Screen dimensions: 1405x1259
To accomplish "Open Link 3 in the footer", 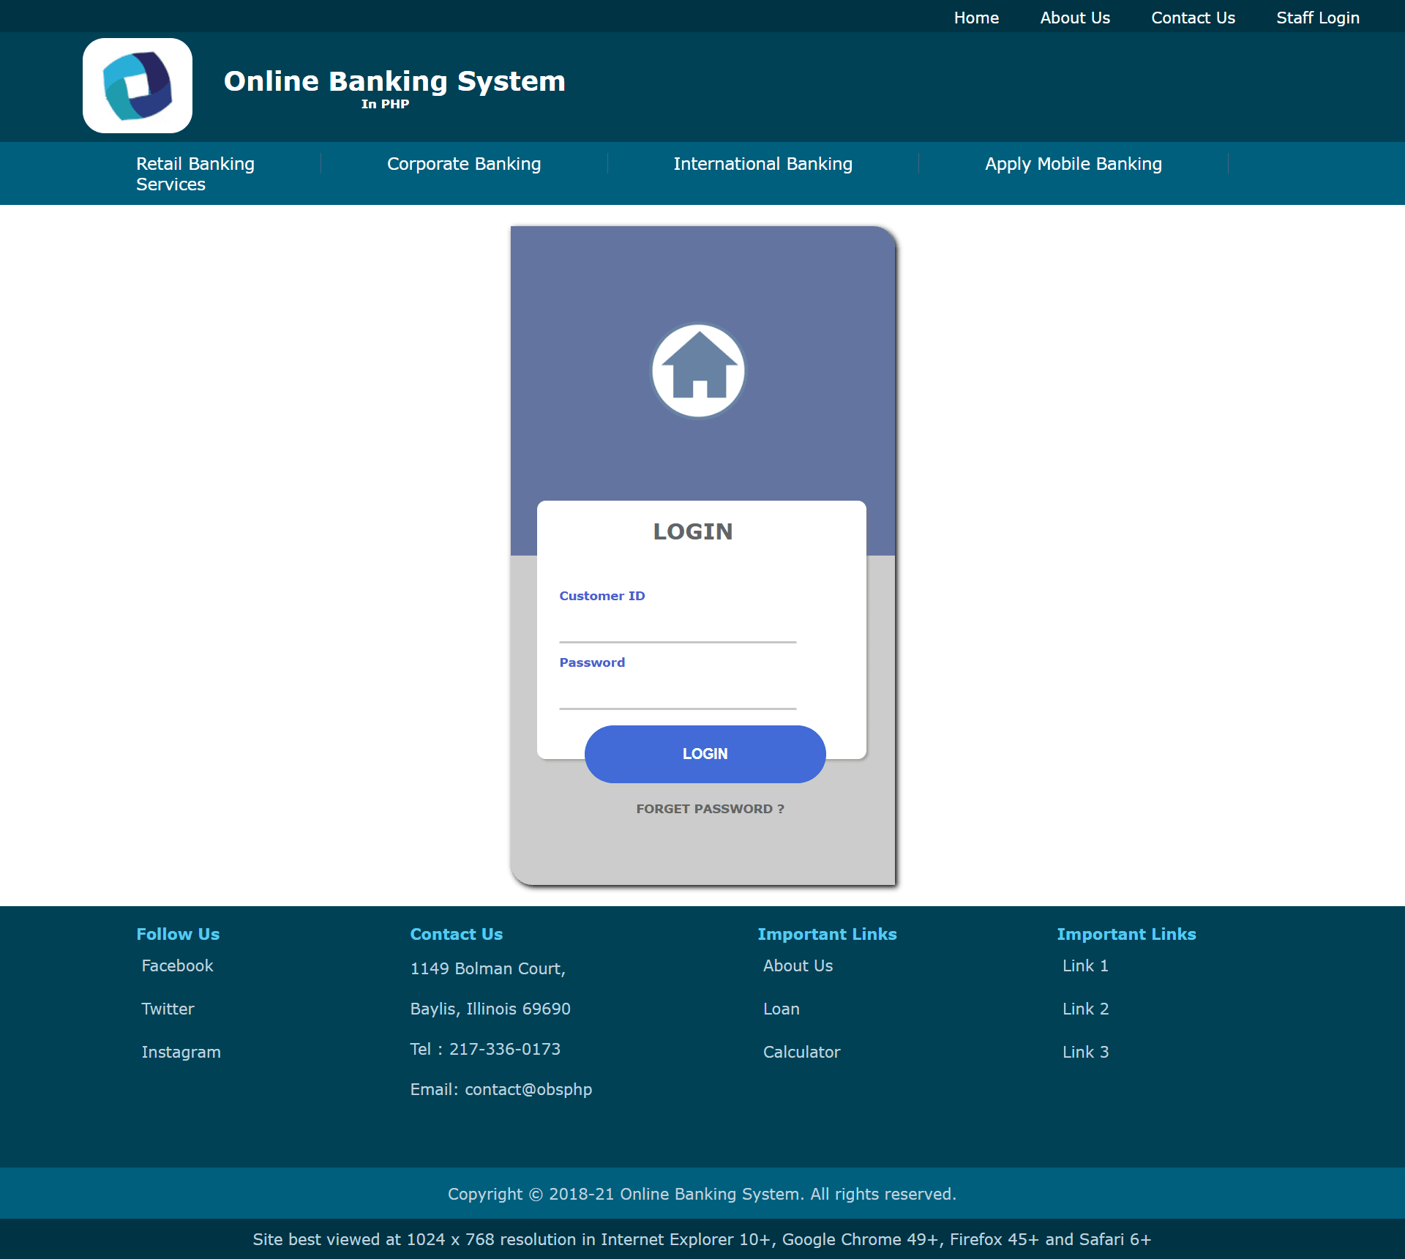I will [x=1085, y=1052].
